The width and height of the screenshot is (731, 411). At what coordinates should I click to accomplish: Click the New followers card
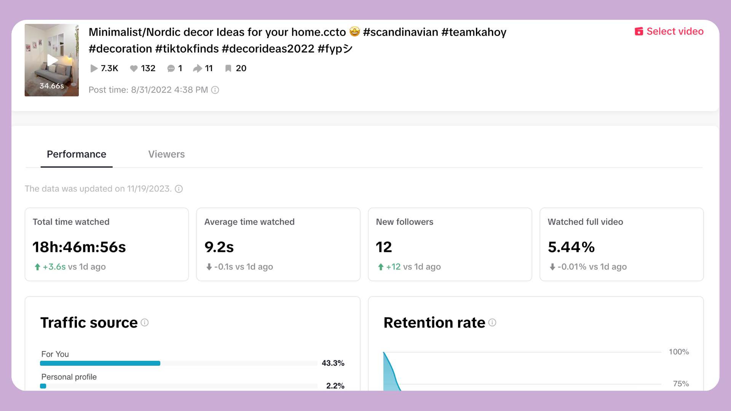pos(450,244)
